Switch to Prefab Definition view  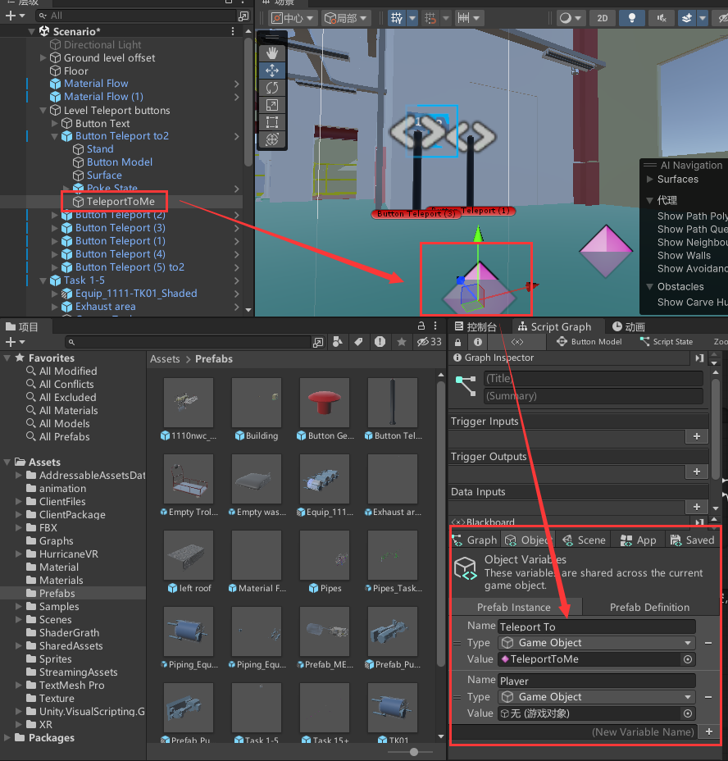tap(649, 607)
